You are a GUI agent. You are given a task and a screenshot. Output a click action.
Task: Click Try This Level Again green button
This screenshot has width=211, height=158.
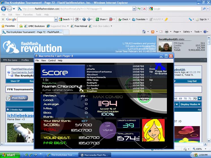pyautogui.click(x=144, y=97)
